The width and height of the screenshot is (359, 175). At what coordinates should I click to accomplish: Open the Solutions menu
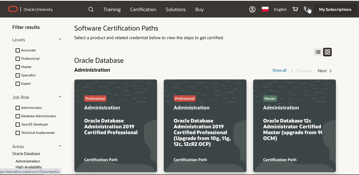176,9
